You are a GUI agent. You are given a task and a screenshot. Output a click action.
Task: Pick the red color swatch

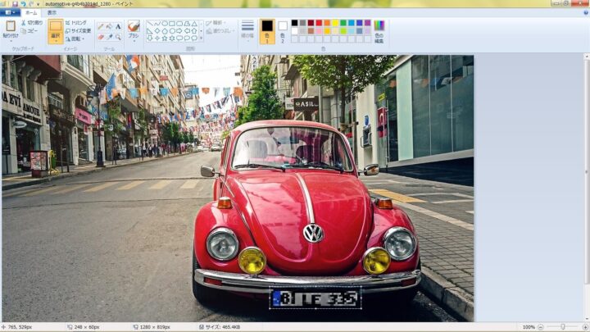point(319,23)
